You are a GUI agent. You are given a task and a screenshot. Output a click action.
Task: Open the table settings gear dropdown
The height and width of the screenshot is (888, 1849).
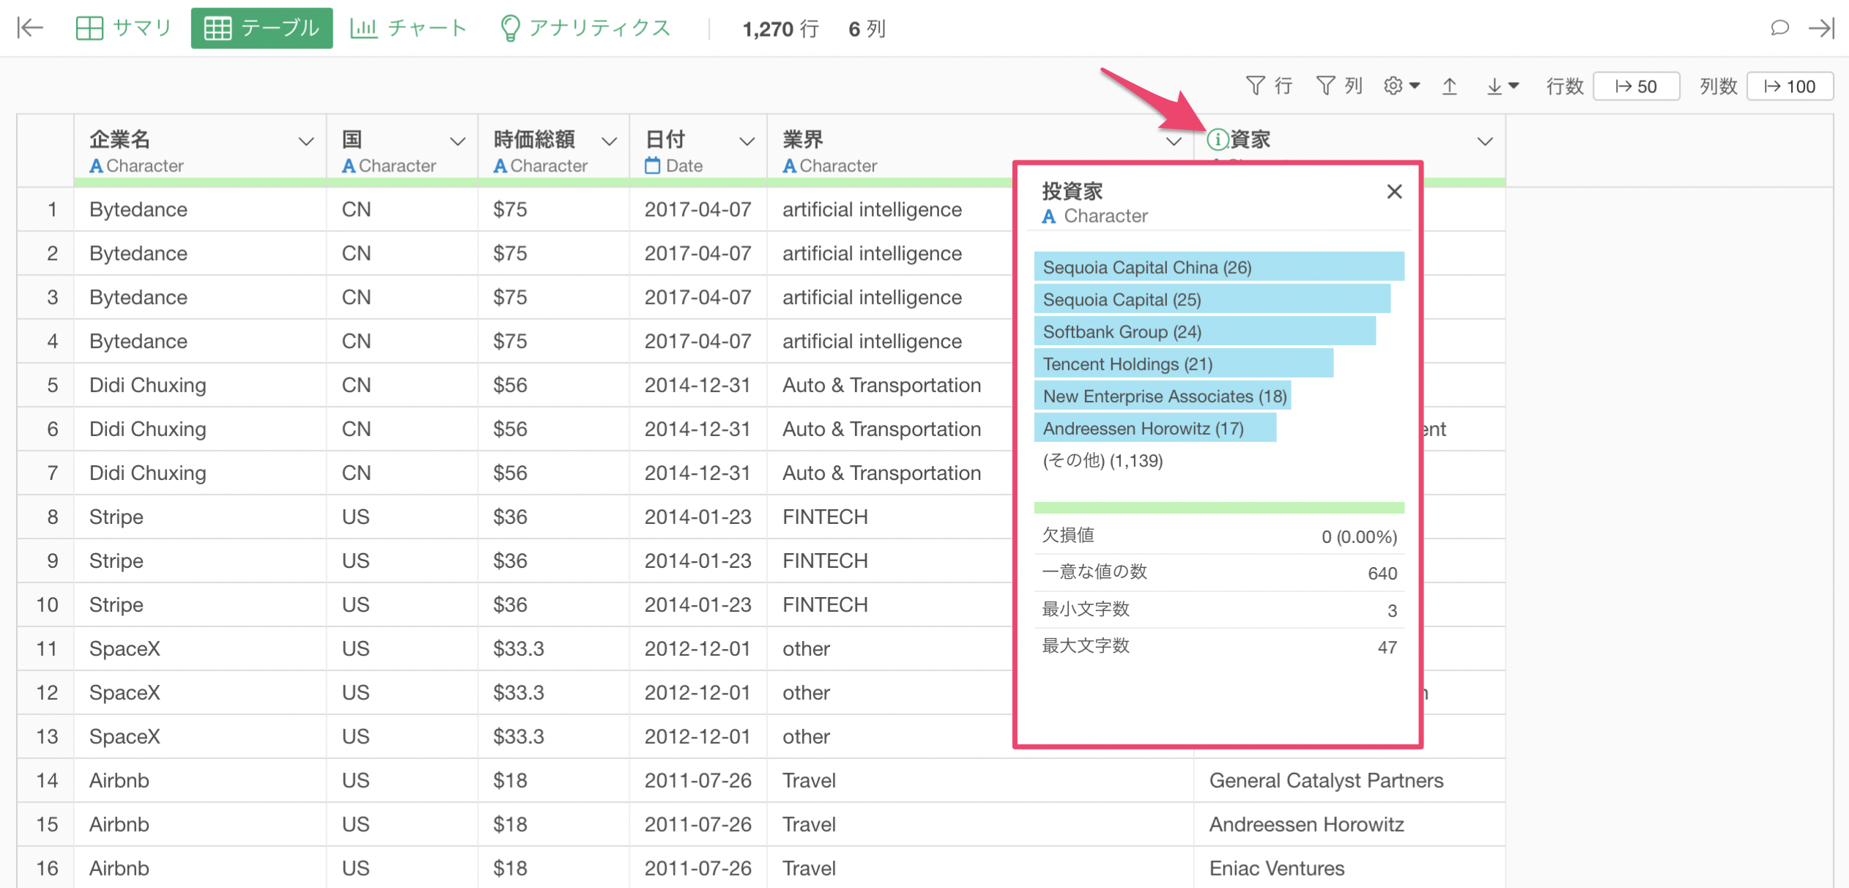tap(1401, 86)
